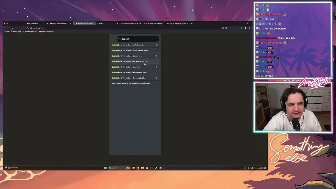Click chevron on No Woman, No Cry row
This screenshot has width=336, height=189.
[x=157, y=61]
